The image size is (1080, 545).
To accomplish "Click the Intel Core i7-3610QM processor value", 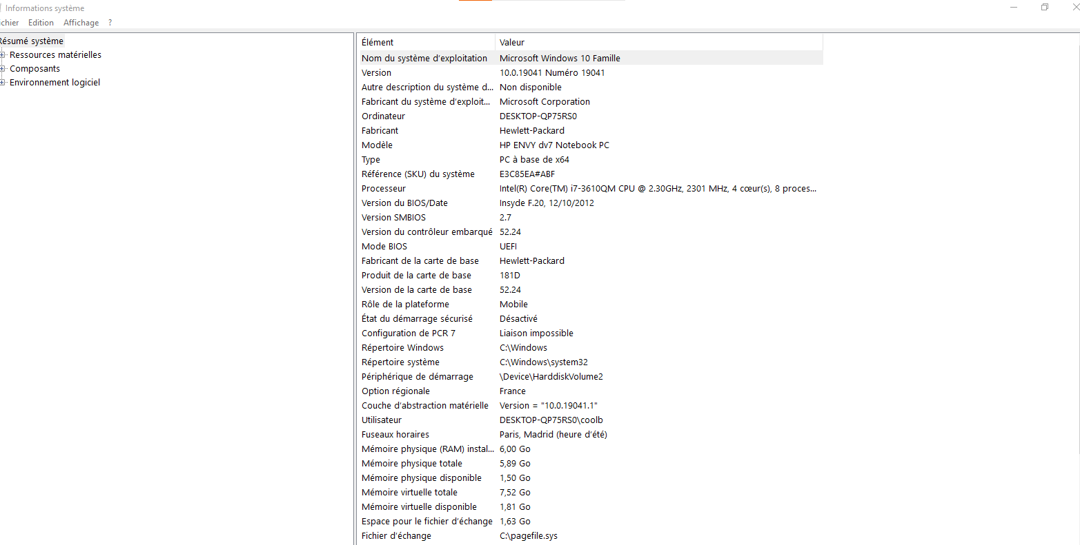I will tap(658, 189).
